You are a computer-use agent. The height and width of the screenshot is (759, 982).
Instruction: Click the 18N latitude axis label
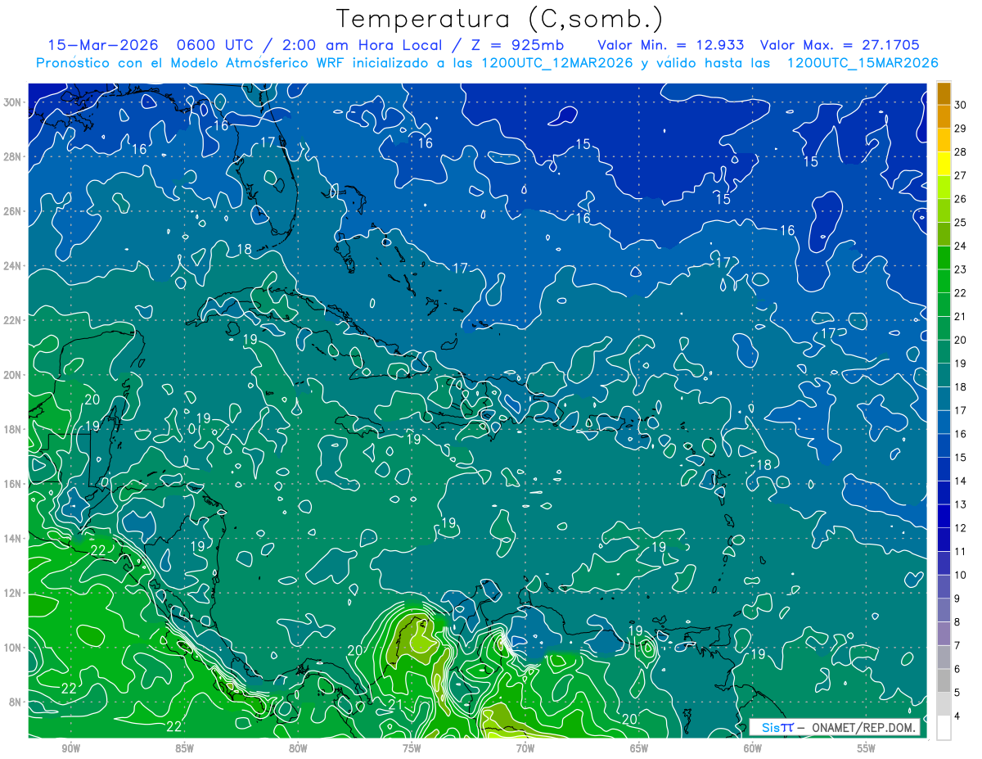[14, 429]
